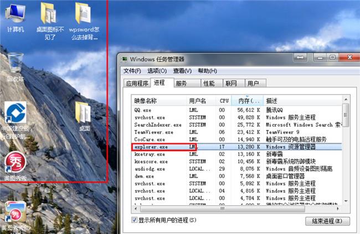Select the kxescore.exe process
The height and width of the screenshot is (234, 360).
coord(236,162)
